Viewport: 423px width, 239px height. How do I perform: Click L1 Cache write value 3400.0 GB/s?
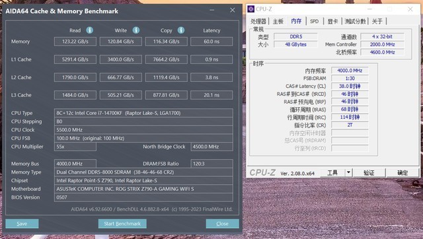[121, 59]
